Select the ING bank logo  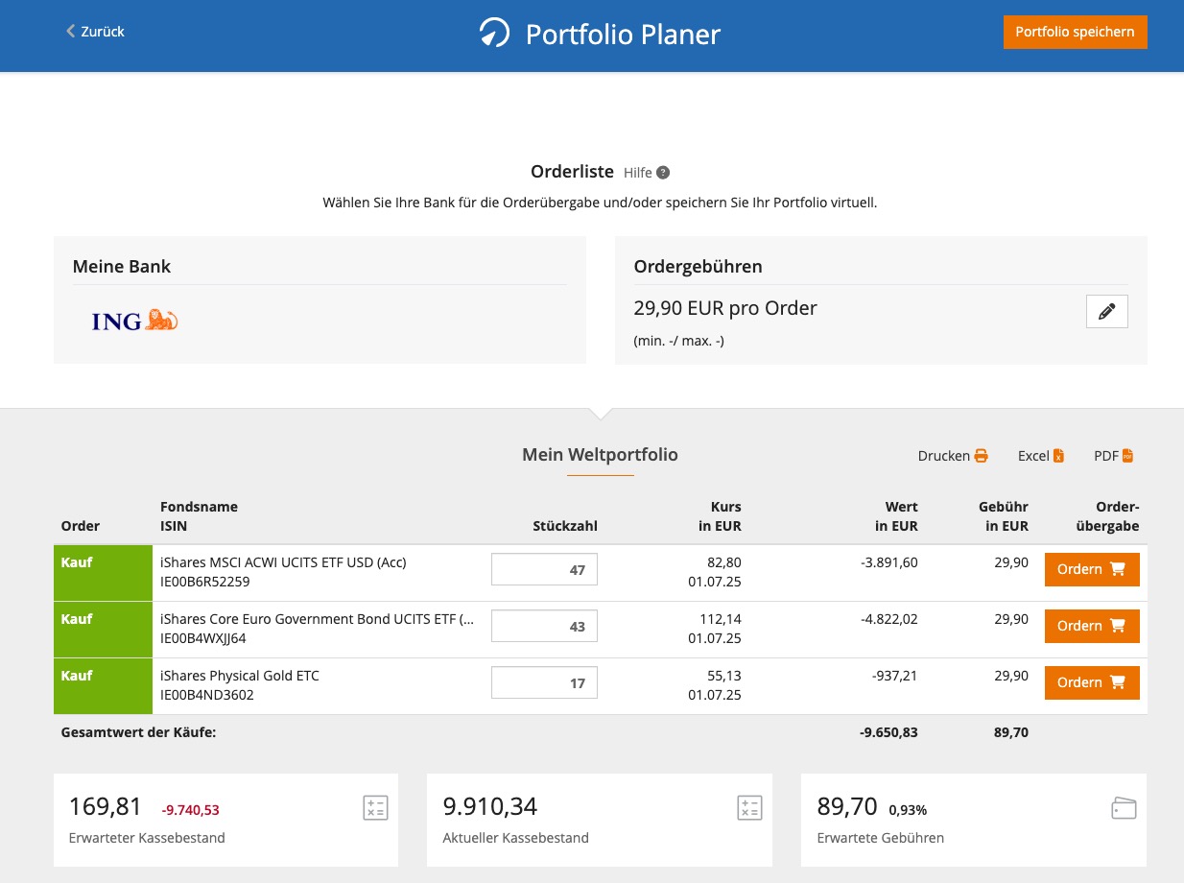point(135,321)
